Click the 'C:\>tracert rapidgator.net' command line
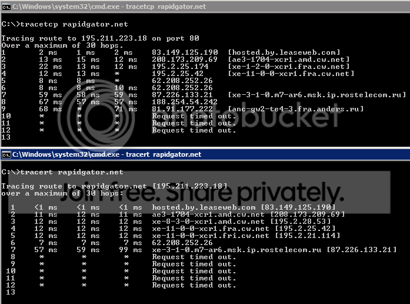The image size is (410, 304). [x=62, y=172]
